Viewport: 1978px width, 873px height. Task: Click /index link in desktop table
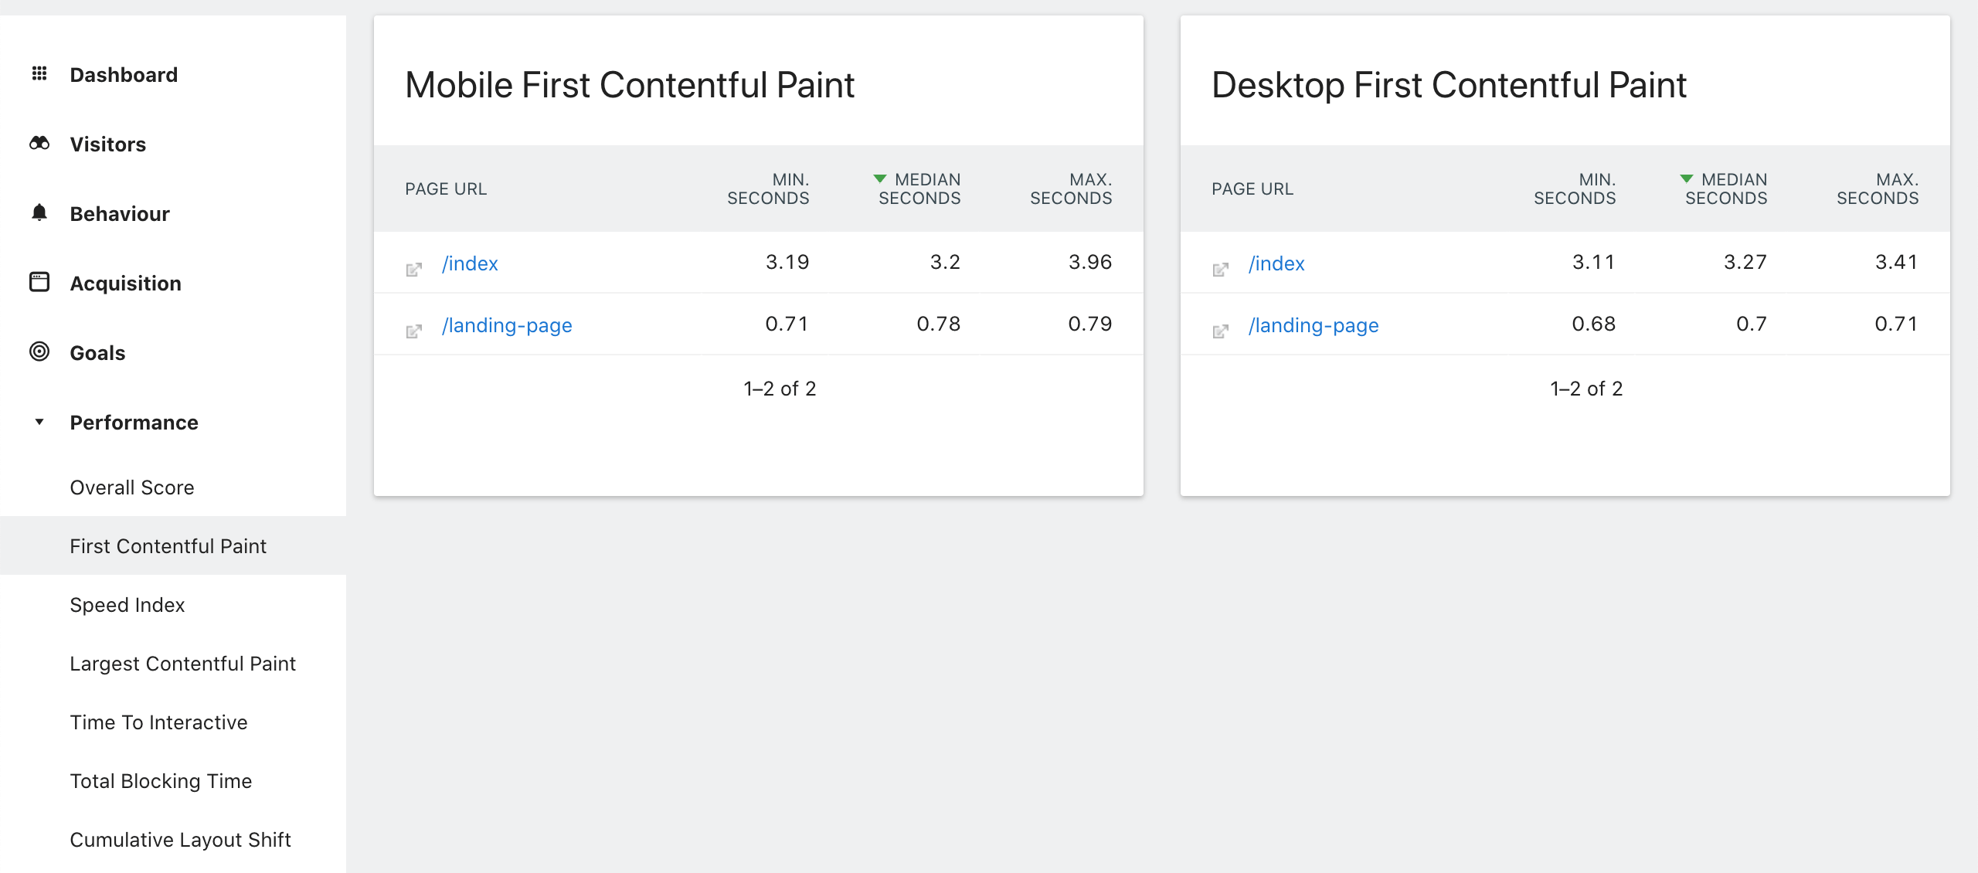pos(1276,263)
